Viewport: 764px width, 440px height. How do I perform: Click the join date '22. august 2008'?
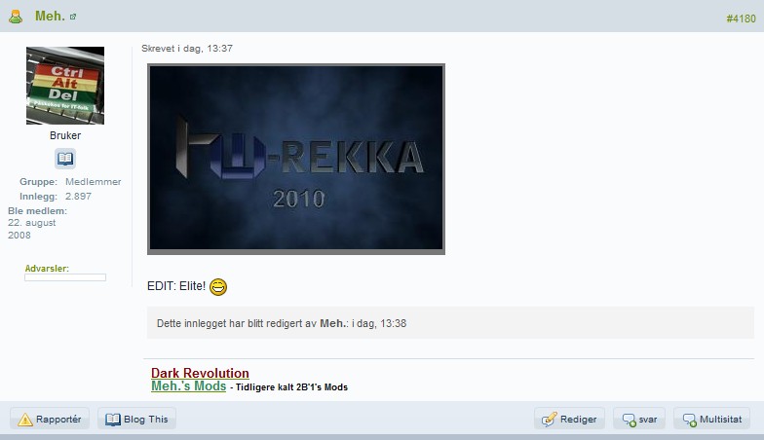31,229
